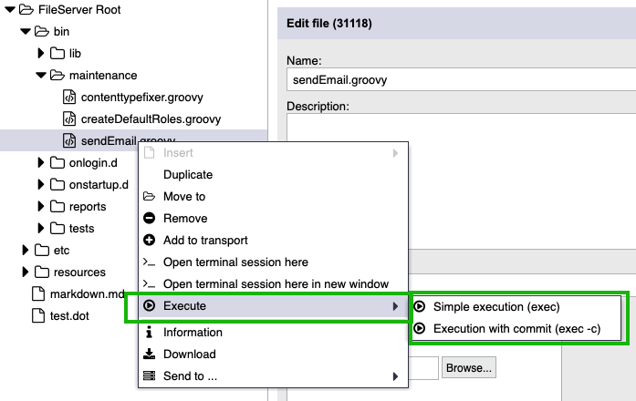The image size is (636, 401).
Task: Click the createDefaultRoles.groovy script file icon
Action: coord(69,118)
